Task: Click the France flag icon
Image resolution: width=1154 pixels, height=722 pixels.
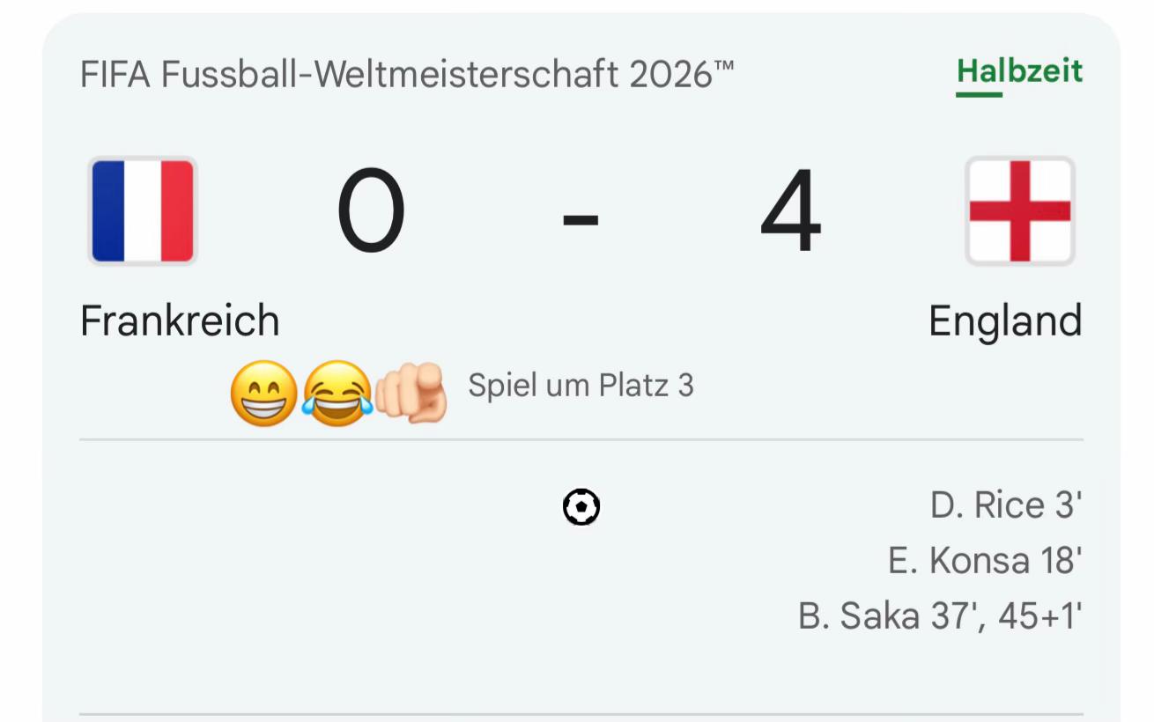Action: (143, 211)
